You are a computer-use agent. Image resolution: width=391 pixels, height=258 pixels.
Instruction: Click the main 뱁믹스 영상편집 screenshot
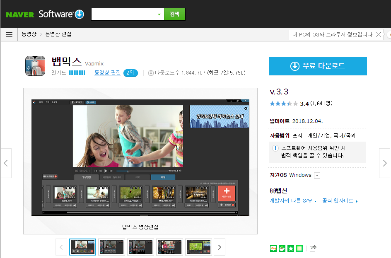(140, 158)
